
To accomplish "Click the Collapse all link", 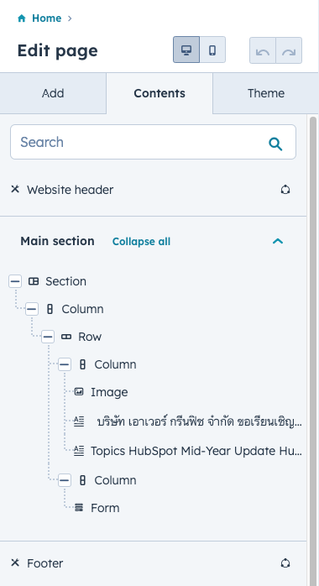I will coord(141,242).
